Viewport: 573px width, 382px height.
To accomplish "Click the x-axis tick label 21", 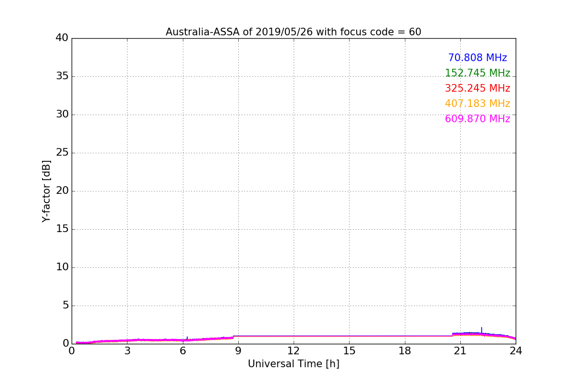I will pos(460,351).
